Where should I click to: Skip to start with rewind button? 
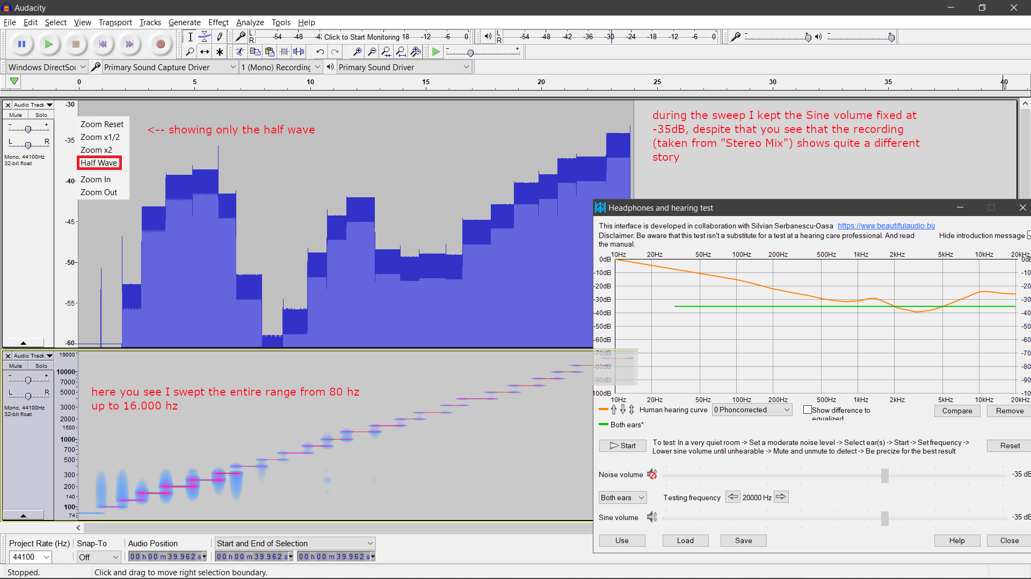point(103,44)
